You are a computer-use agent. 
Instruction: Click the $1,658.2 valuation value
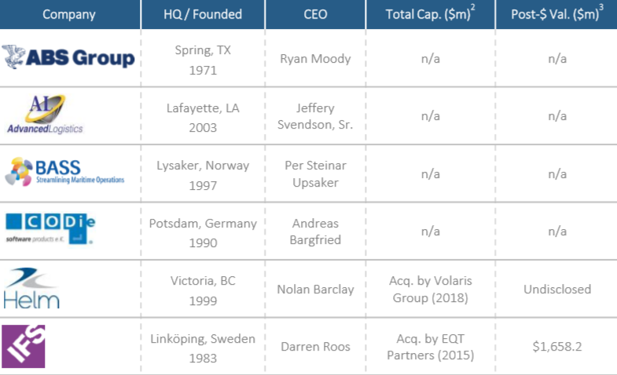[557, 347]
